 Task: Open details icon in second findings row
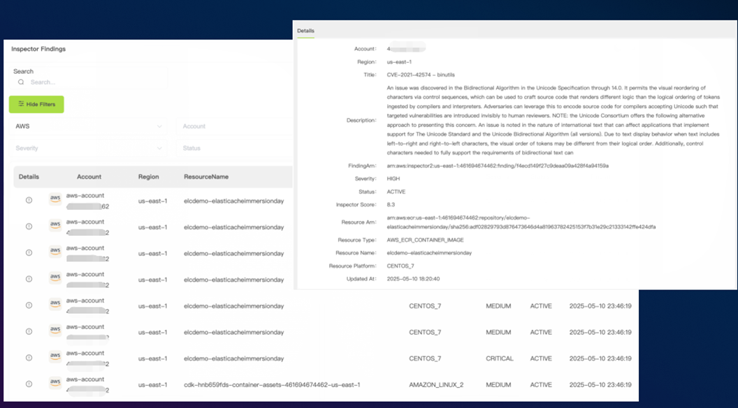pyautogui.click(x=29, y=227)
